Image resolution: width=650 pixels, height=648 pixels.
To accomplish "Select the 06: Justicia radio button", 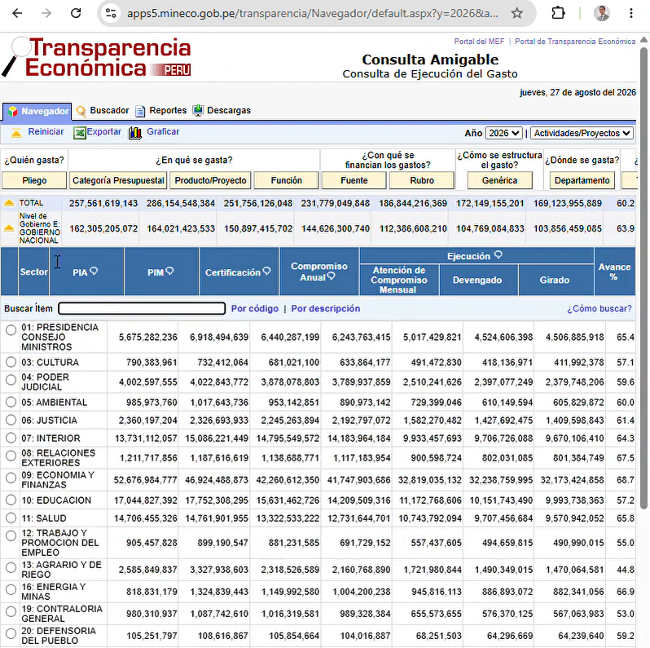I will tap(11, 420).
